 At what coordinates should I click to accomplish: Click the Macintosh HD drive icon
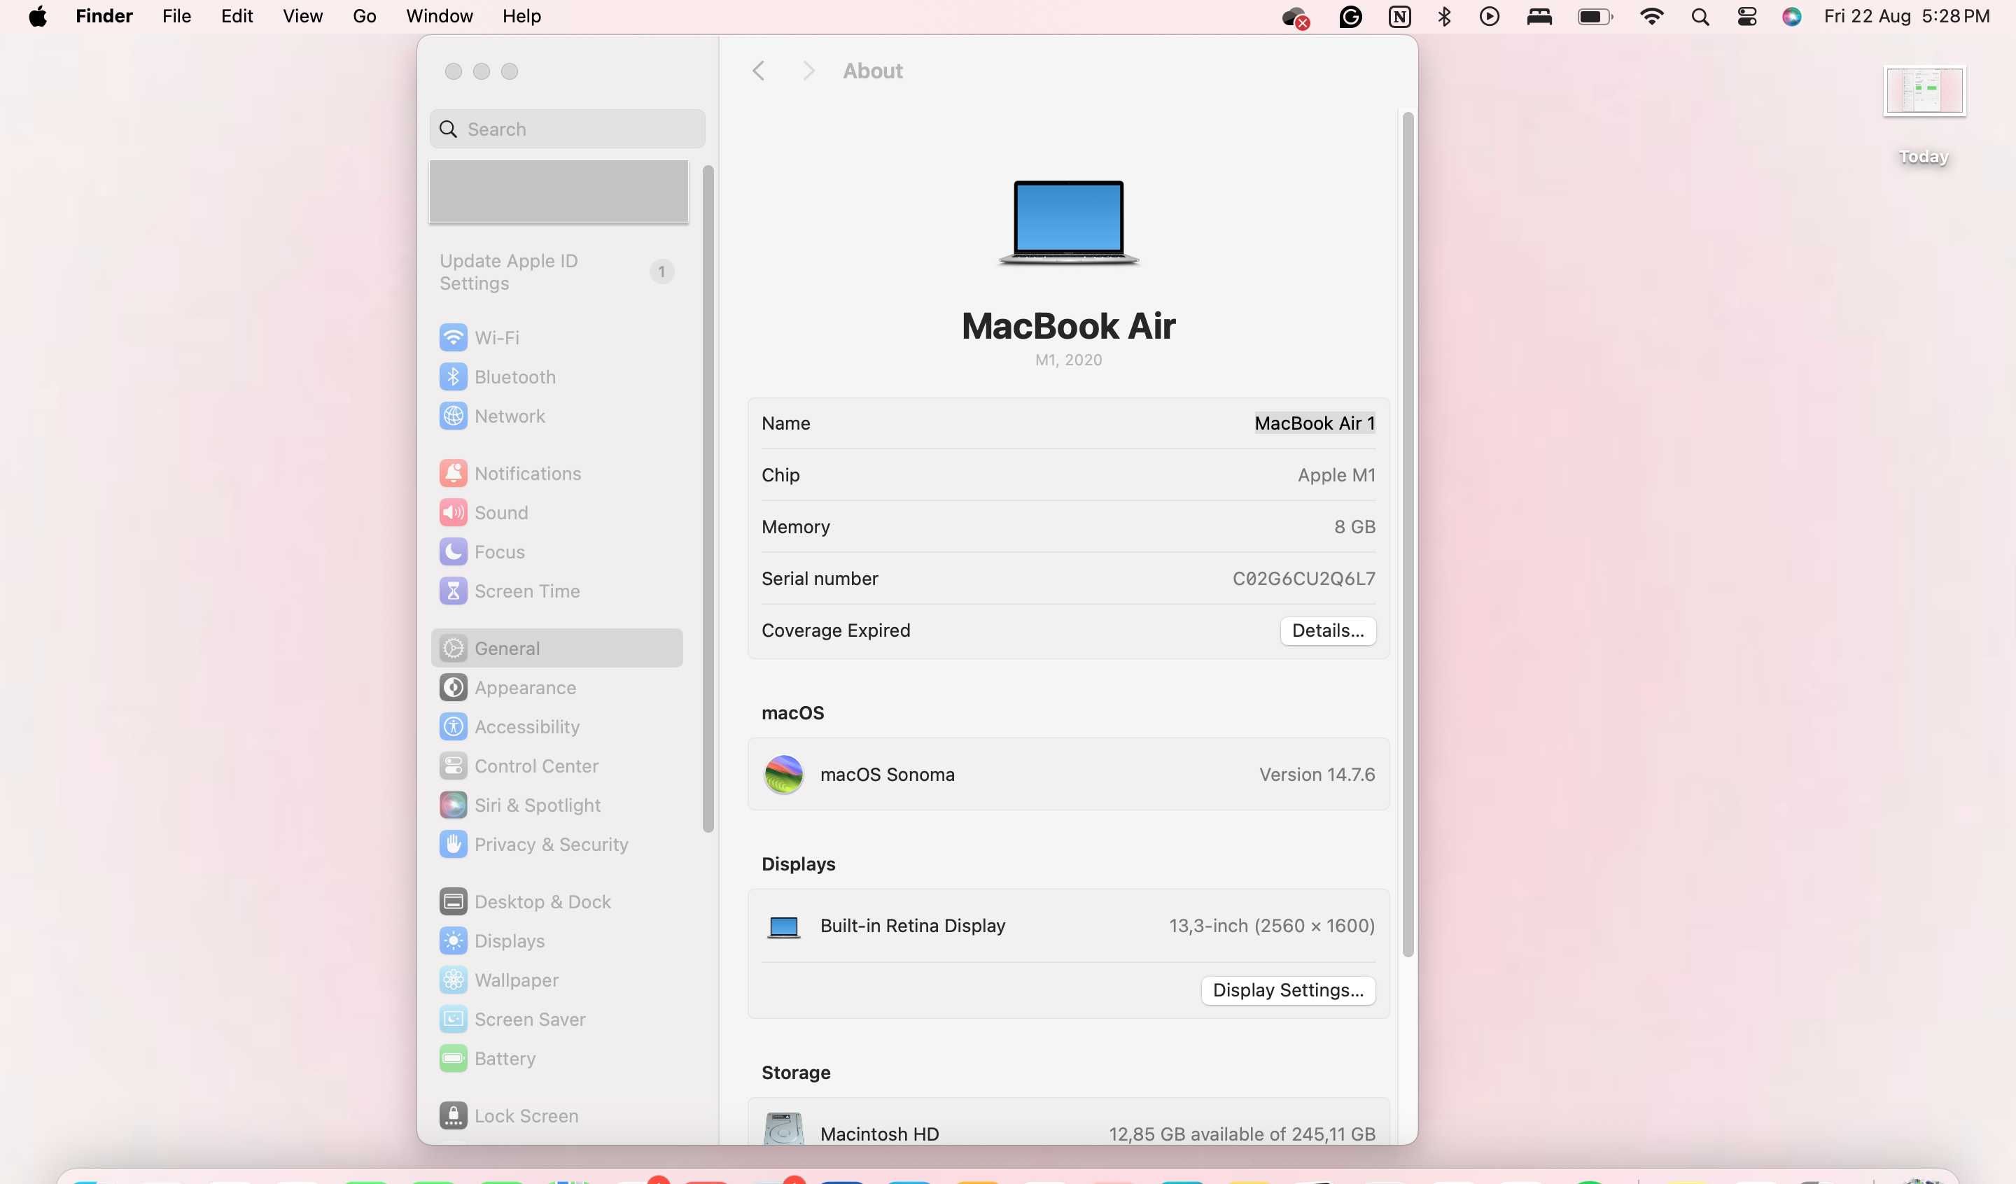(783, 1129)
